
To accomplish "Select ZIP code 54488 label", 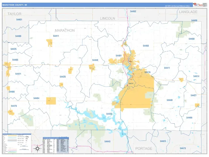I will pos(12,92).
